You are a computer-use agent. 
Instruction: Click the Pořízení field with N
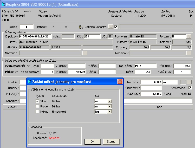[x=179, y=36]
